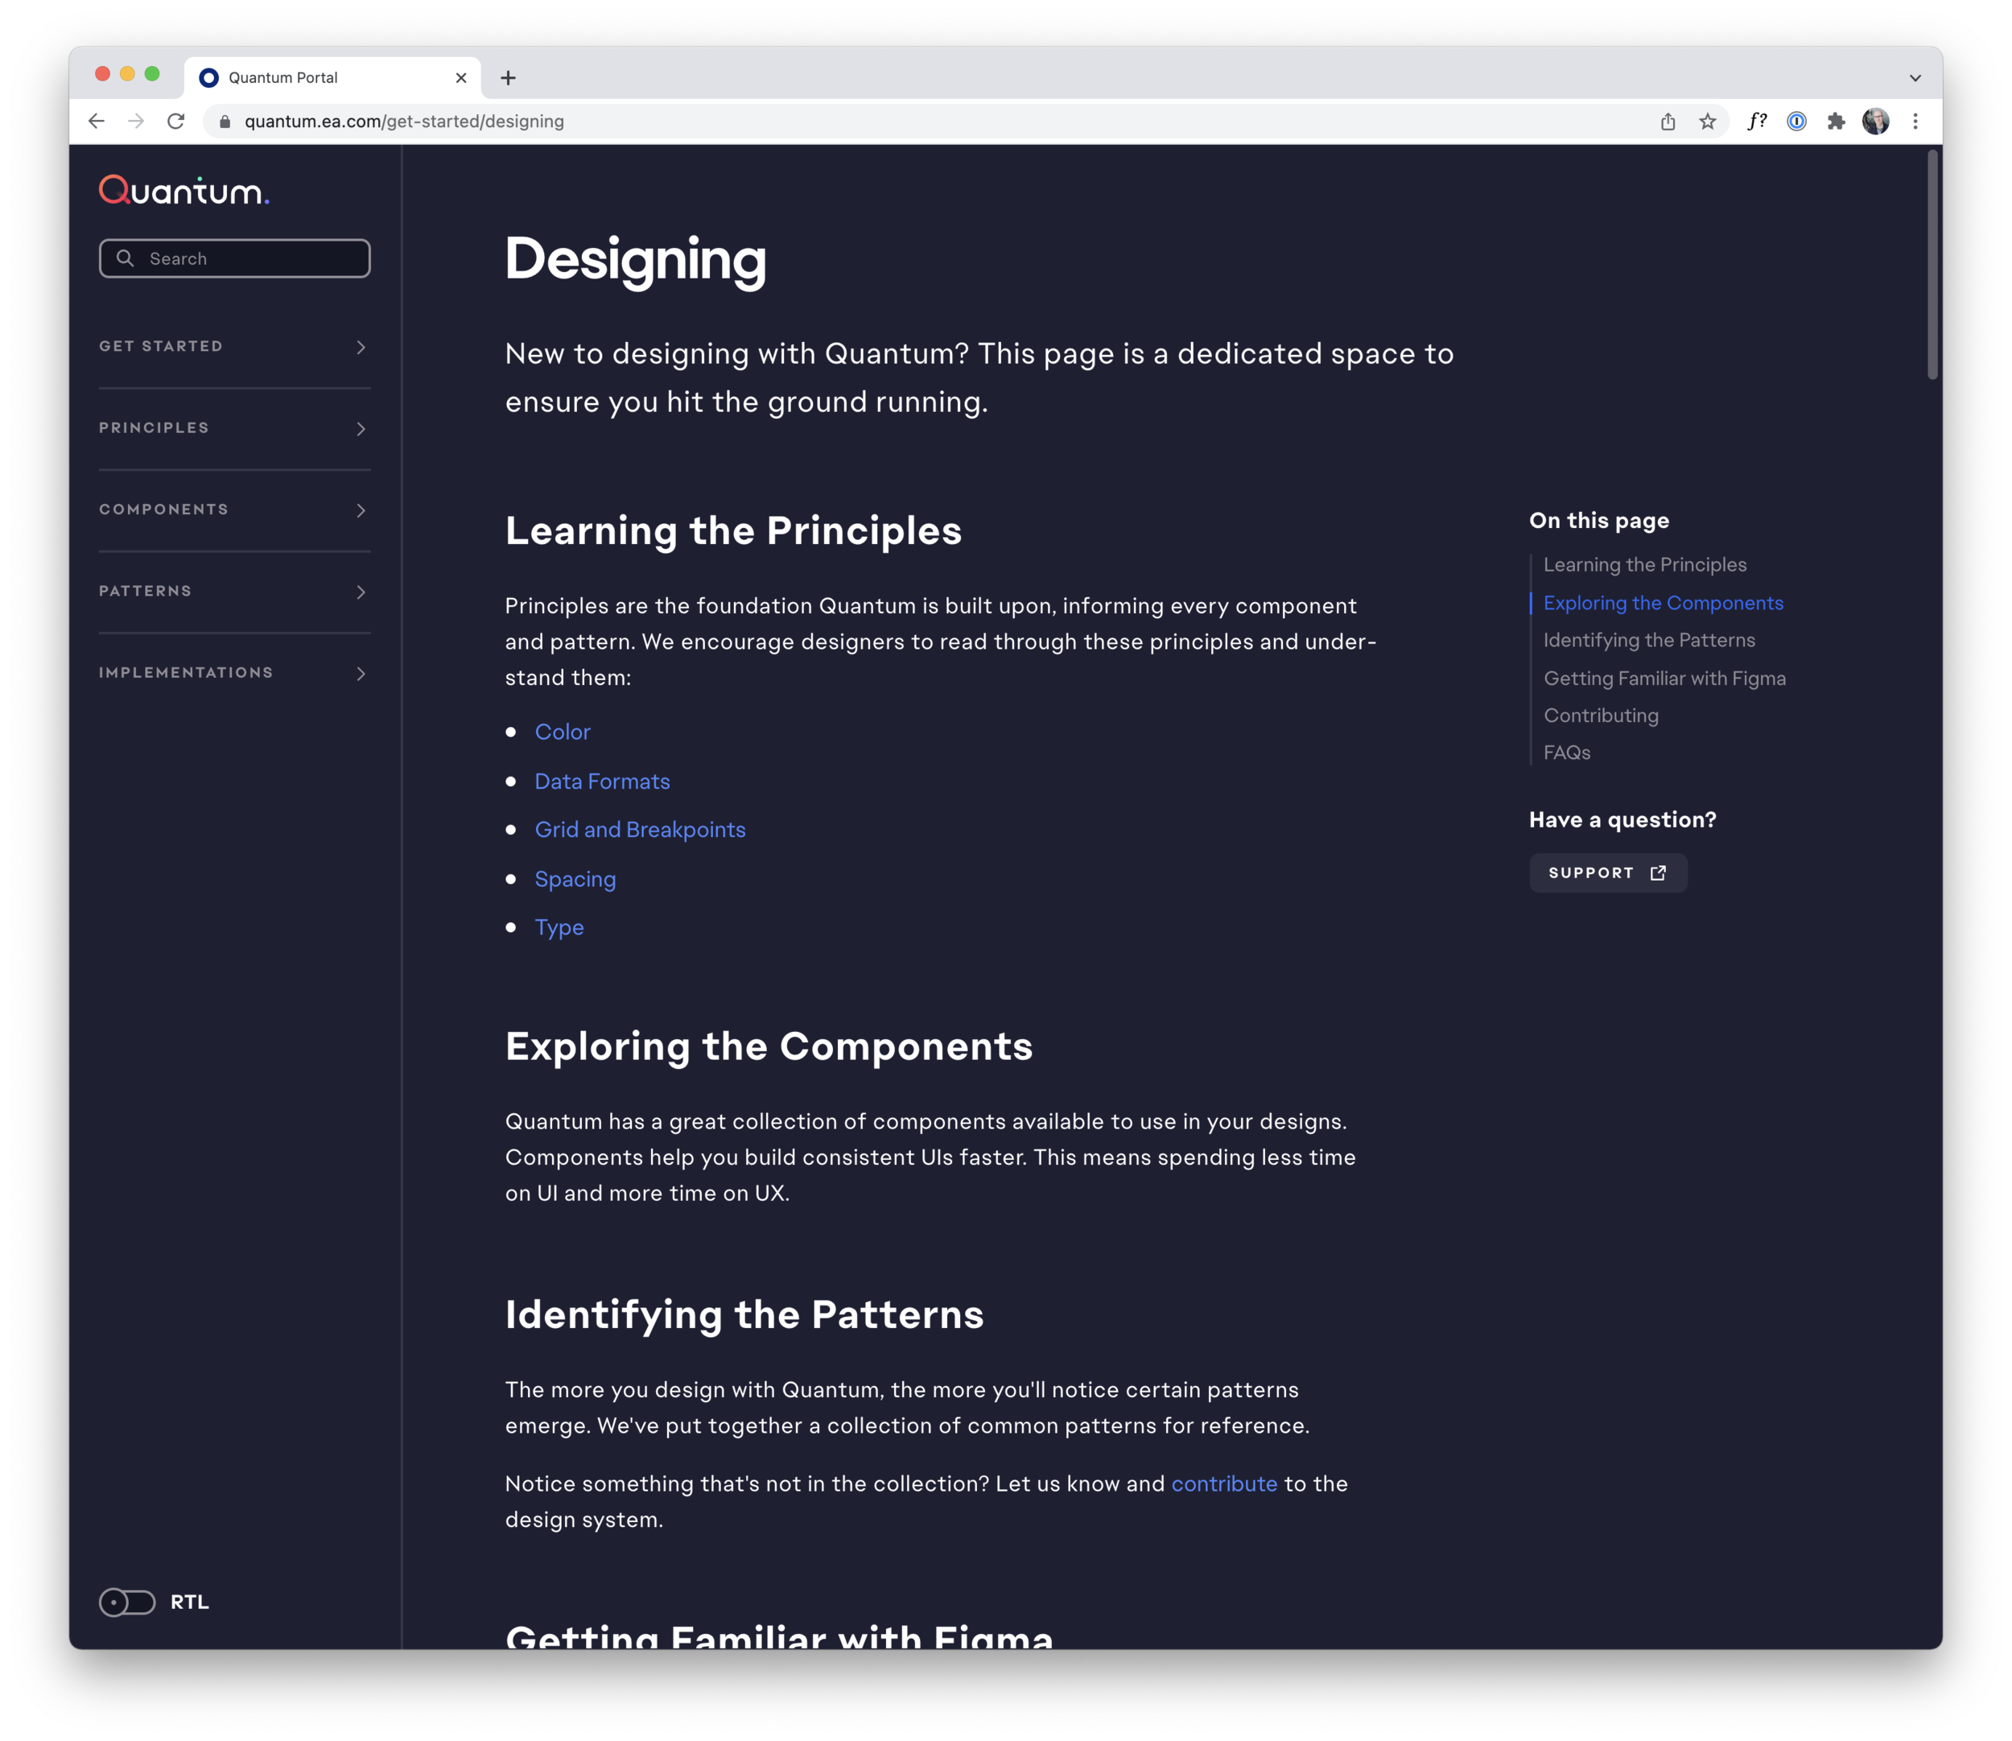The height and width of the screenshot is (1741, 2012).
Task: Click the page vertical scrollbar thumb
Action: [x=1932, y=264]
